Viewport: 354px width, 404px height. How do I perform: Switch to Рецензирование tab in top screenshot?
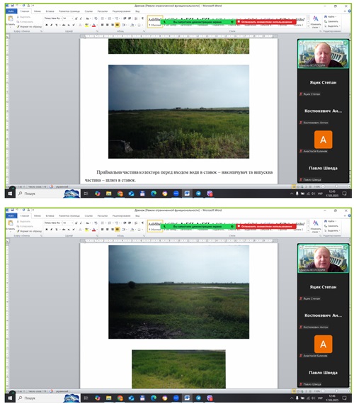tap(121, 11)
